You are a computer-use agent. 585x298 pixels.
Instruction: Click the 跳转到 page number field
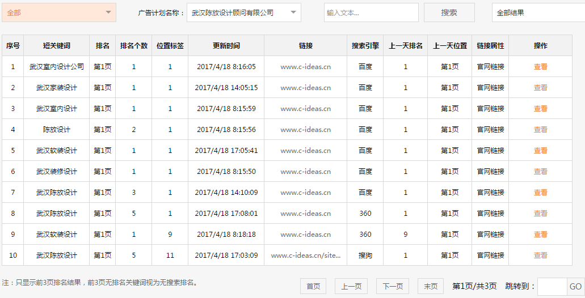pyautogui.click(x=552, y=286)
